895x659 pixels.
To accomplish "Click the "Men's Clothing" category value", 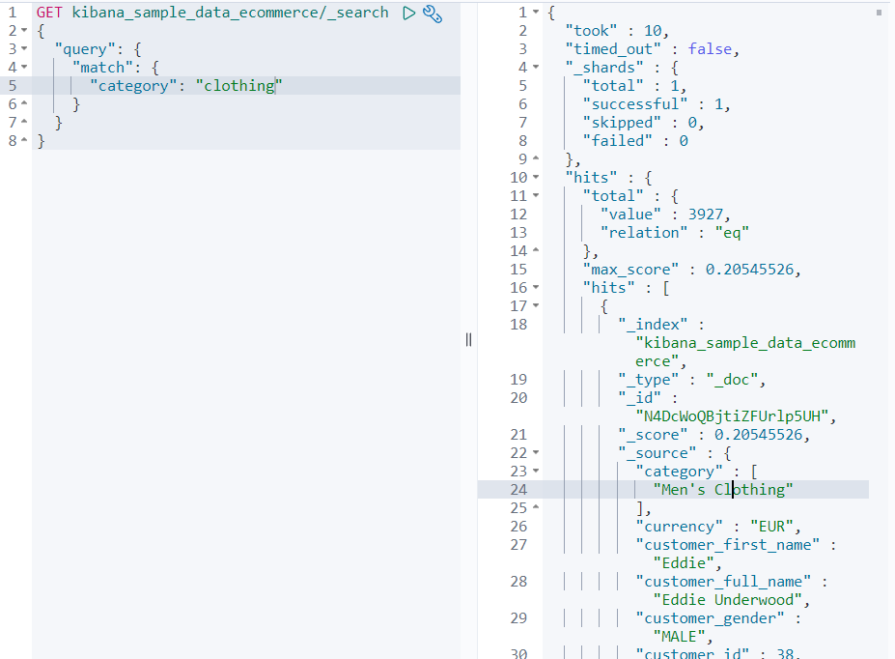I will click(722, 489).
